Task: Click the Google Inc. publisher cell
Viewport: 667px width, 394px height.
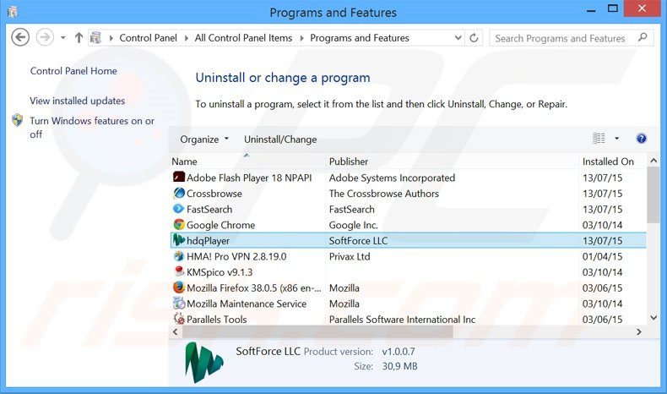Action: [x=353, y=225]
